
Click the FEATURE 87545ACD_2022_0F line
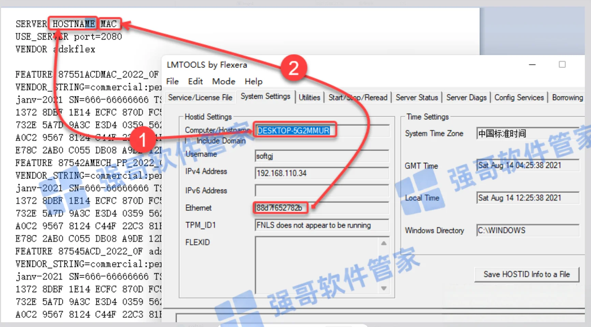tap(88, 251)
